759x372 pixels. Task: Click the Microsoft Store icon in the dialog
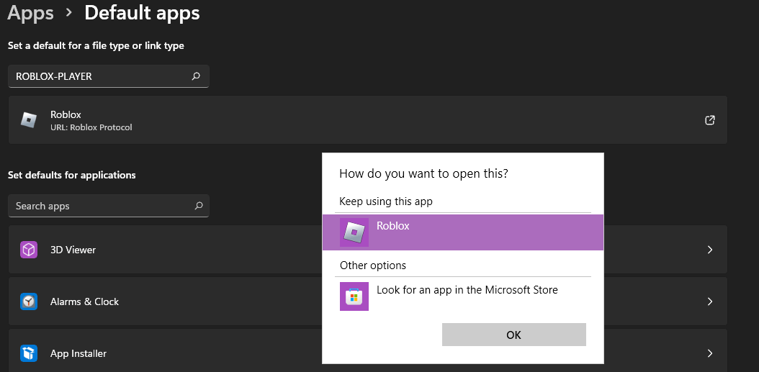(x=354, y=296)
